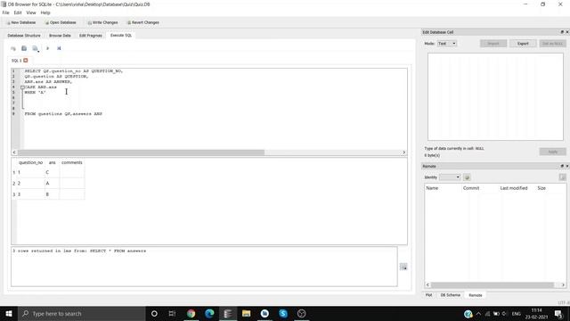
Task: Open the Help menu
Action: 45,12
